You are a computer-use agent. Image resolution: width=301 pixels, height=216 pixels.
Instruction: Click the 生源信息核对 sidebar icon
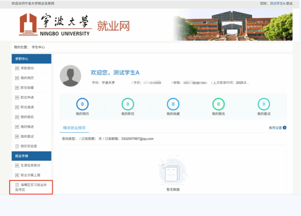tap(17, 165)
